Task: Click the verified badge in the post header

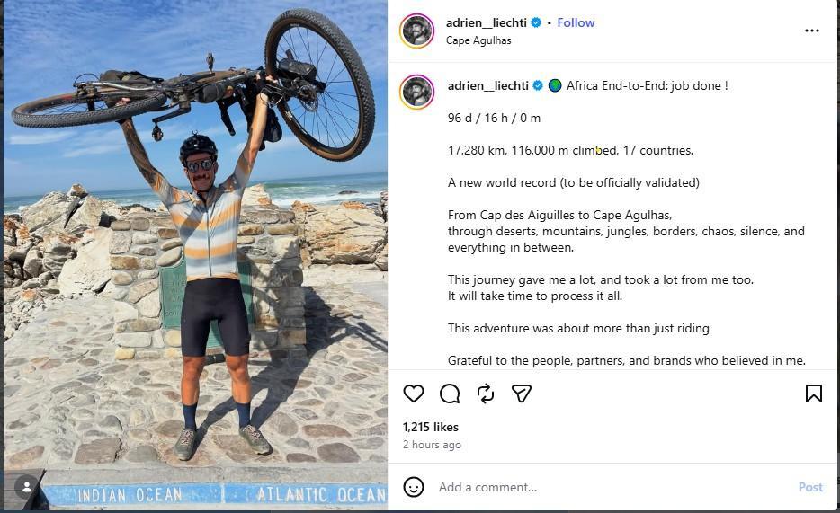Action: pos(536,22)
